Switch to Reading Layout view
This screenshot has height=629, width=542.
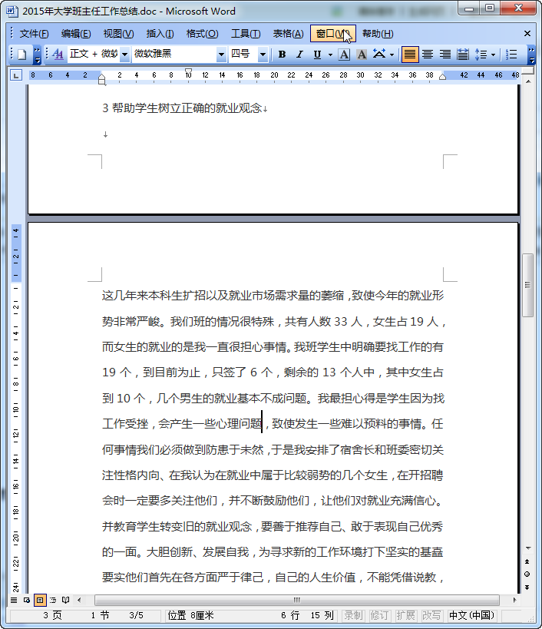[66, 601]
